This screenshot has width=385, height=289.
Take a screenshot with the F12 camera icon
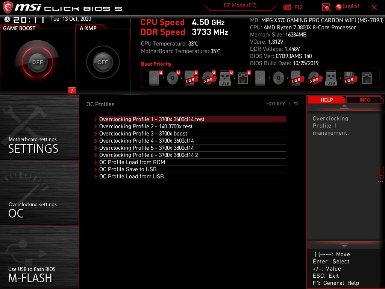tap(287, 7)
